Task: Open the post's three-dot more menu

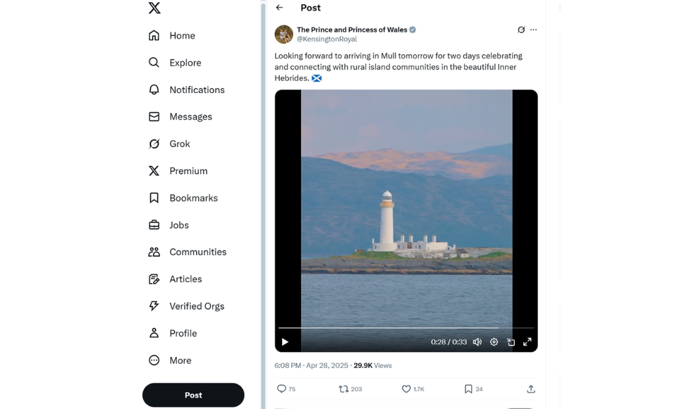Action: click(x=534, y=30)
